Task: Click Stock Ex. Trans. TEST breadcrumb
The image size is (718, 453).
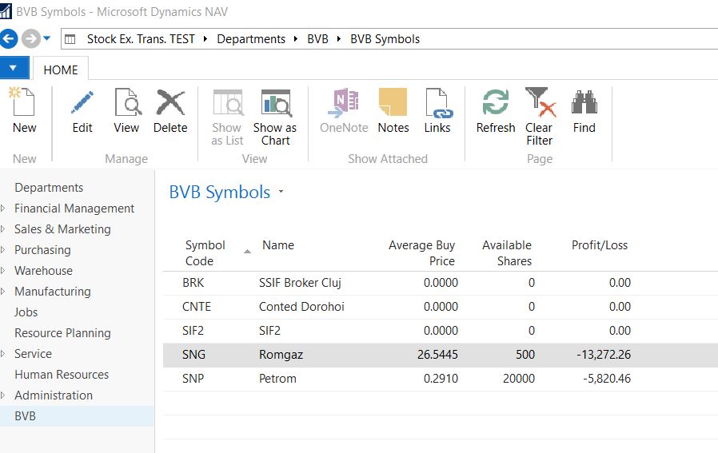Action: tap(141, 39)
